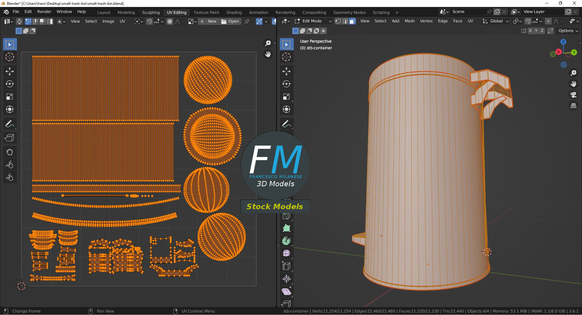Image resolution: width=582 pixels, height=315 pixels.
Task: Click zoom magnifier in UV editor
Action: point(268,43)
